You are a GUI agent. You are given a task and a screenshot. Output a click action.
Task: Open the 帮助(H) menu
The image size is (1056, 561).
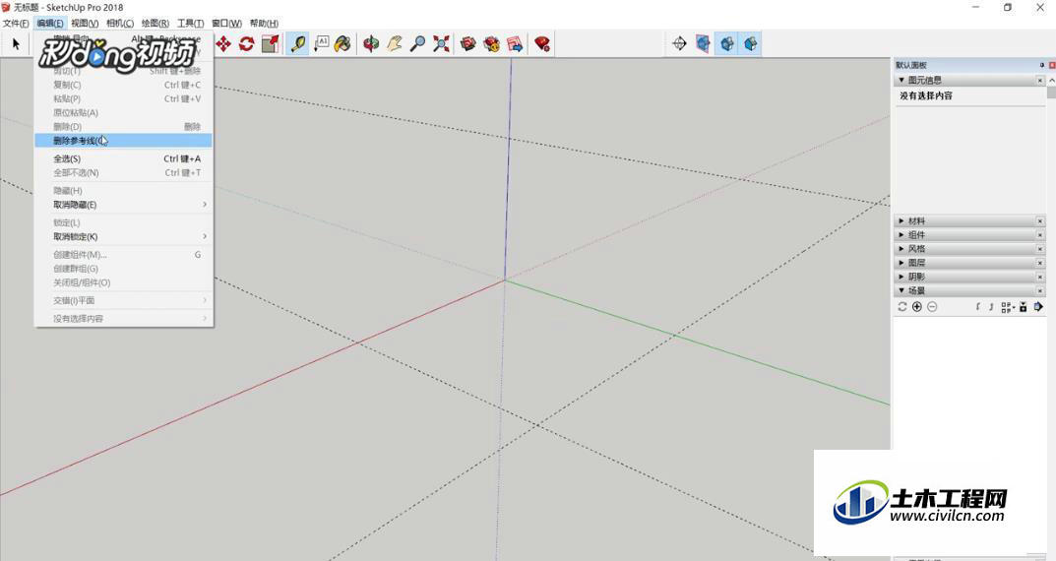[264, 24]
